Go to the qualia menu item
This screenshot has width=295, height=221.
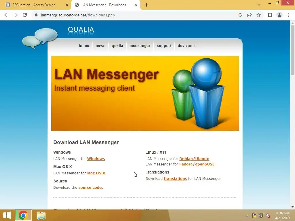[x=118, y=46]
